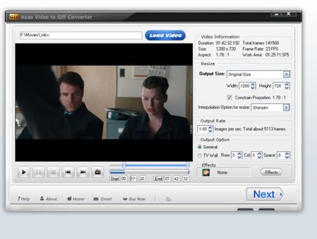Click the Pause playback icon
317x239 pixels.
pyautogui.click(x=39, y=172)
